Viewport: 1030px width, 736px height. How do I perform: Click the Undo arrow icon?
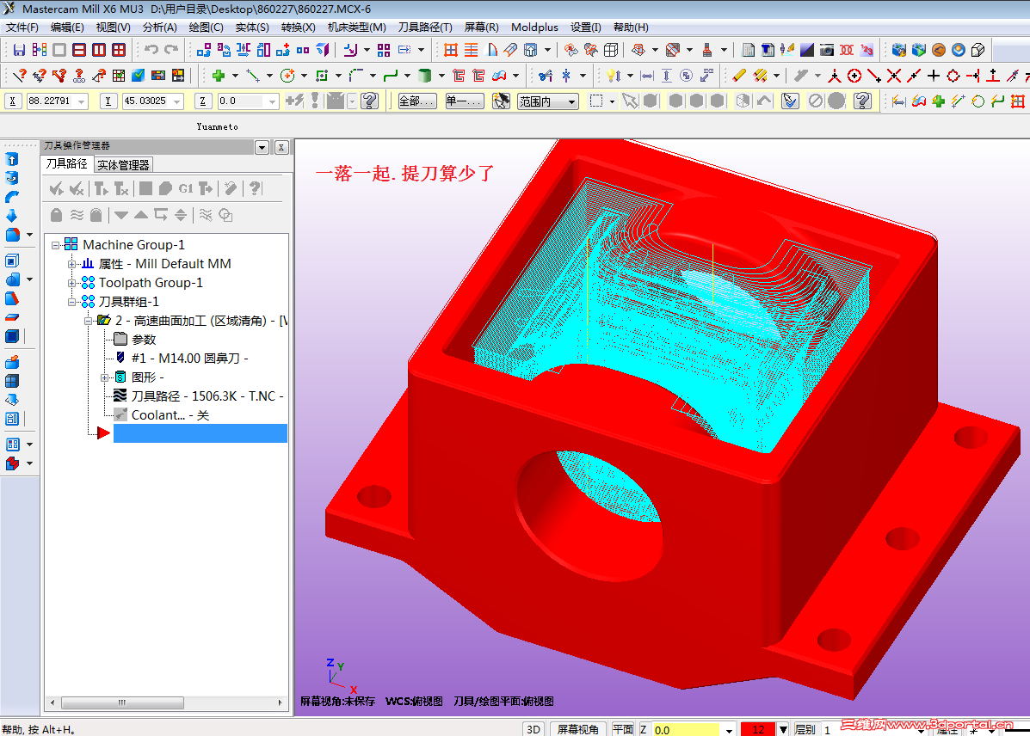point(151,50)
